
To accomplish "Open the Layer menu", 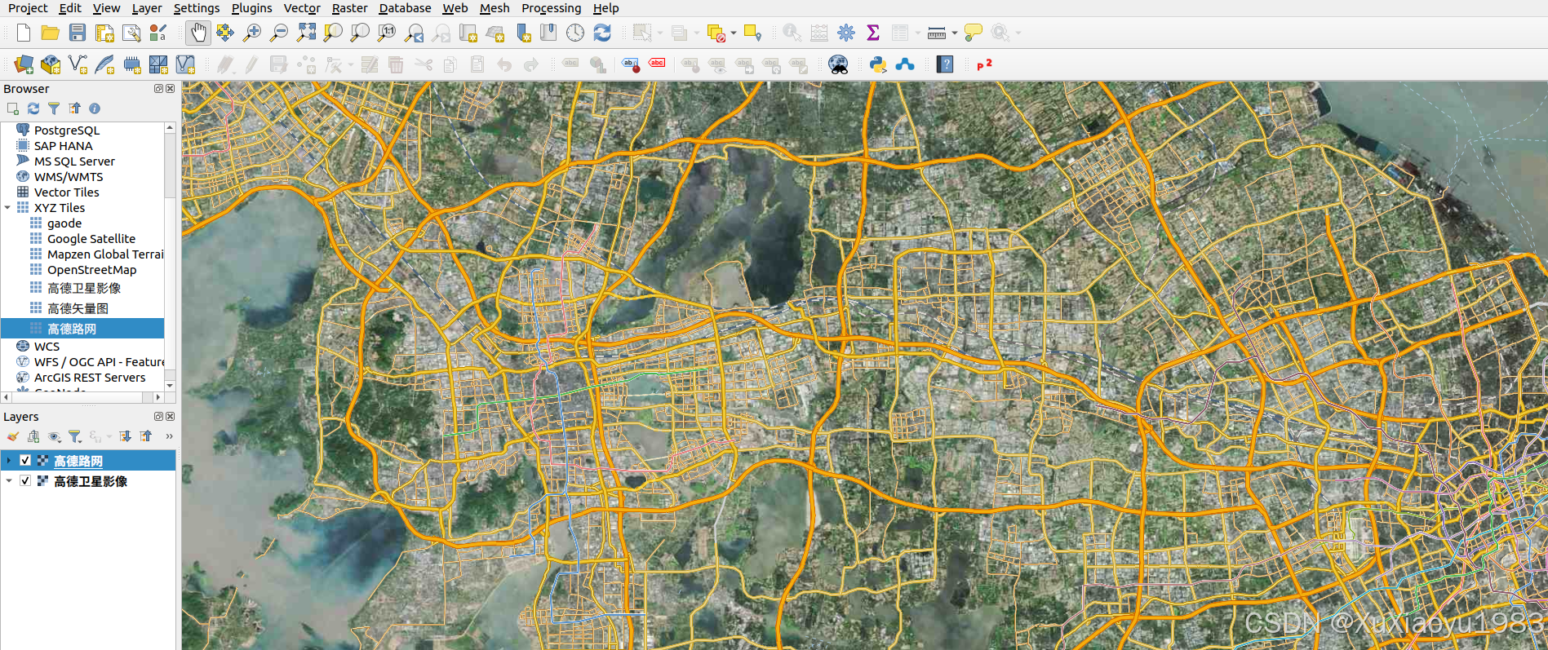I will tap(147, 8).
